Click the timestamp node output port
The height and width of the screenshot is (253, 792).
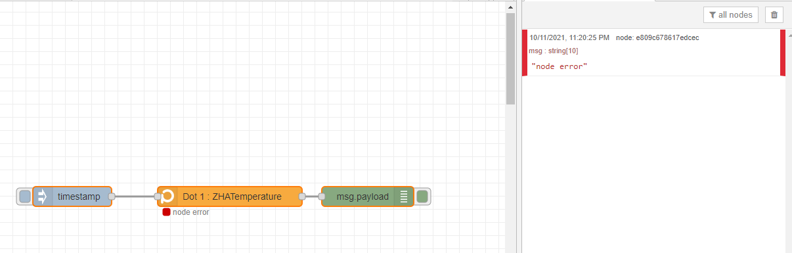112,196
